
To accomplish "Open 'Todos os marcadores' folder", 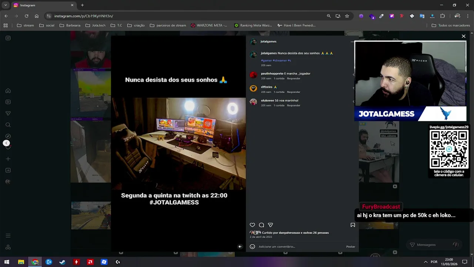I will 451,25.
